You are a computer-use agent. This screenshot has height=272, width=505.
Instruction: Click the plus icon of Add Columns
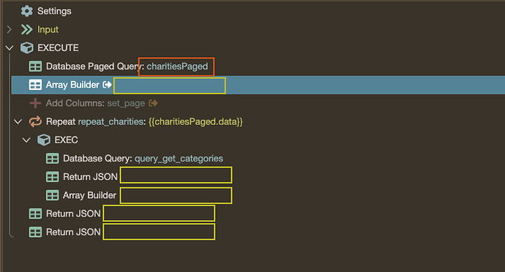[x=35, y=103]
